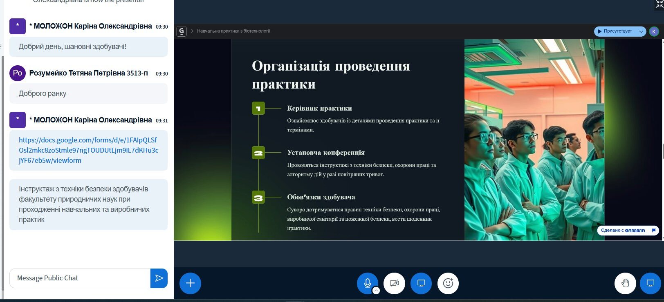Viewport: 664px width, 302px height.
Task: Mute the microphone
Action: tap(367, 283)
